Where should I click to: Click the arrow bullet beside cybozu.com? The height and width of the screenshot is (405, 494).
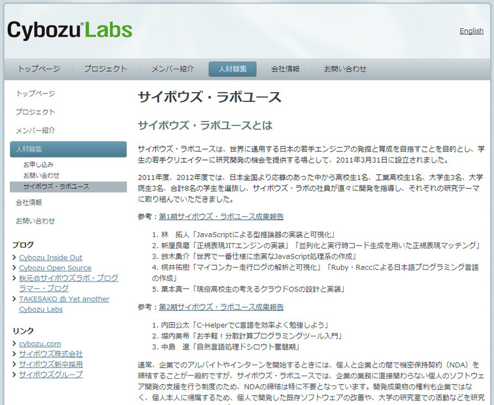tap(14, 344)
